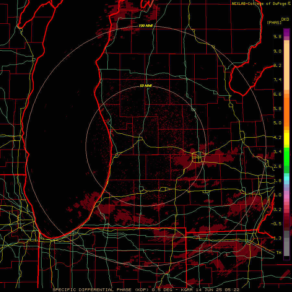This screenshot has height=292, width=292.
Task: Pick the bright green color bar segment
Action: pos(286,156)
